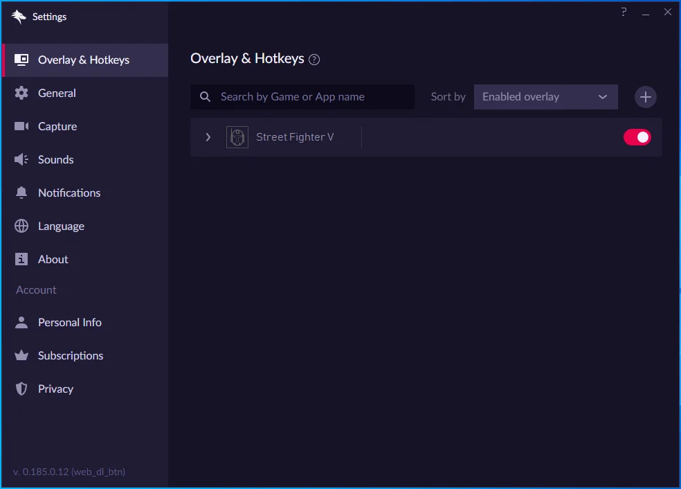Switch to the Sounds section

pos(85,159)
